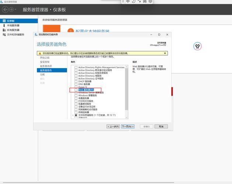Dismiss the yellow warning banner with its X
Viewport: 232px width, 184px height.
click(165, 53)
